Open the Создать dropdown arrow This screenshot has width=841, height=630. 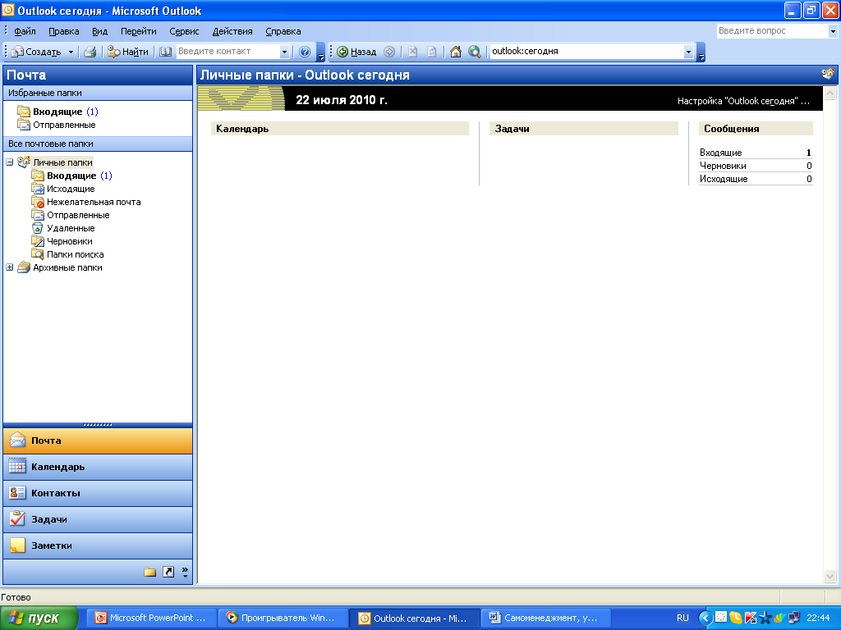(x=71, y=52)
